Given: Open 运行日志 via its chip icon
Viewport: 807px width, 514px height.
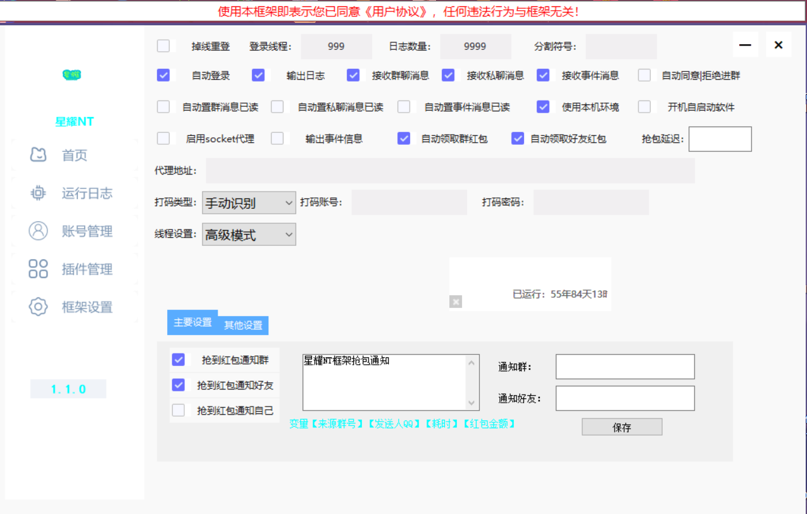Looking at the screenshot, I should pyautogui.click(x=38, y=193).
